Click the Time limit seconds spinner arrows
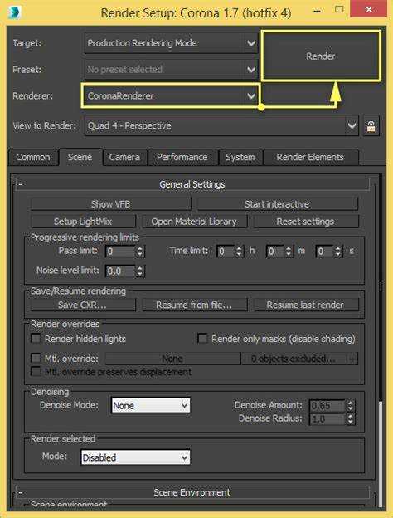The height and width of the screenshot is (518, 393). (x=338, y=252)
